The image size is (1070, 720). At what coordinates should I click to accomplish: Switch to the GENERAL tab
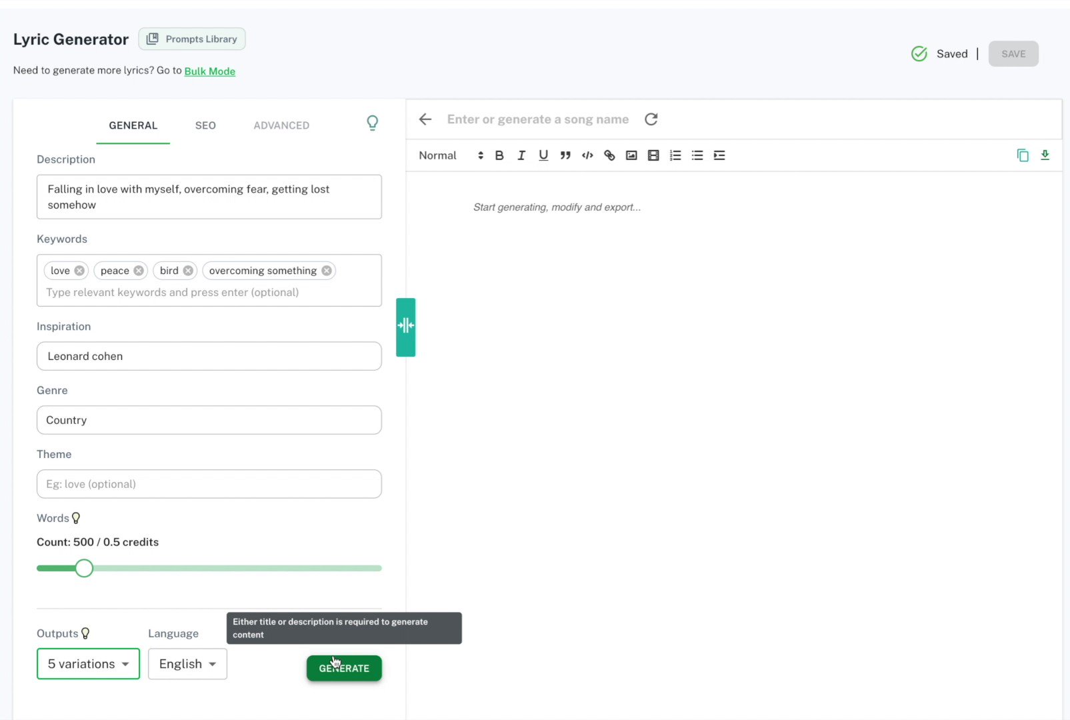point(133,125)
